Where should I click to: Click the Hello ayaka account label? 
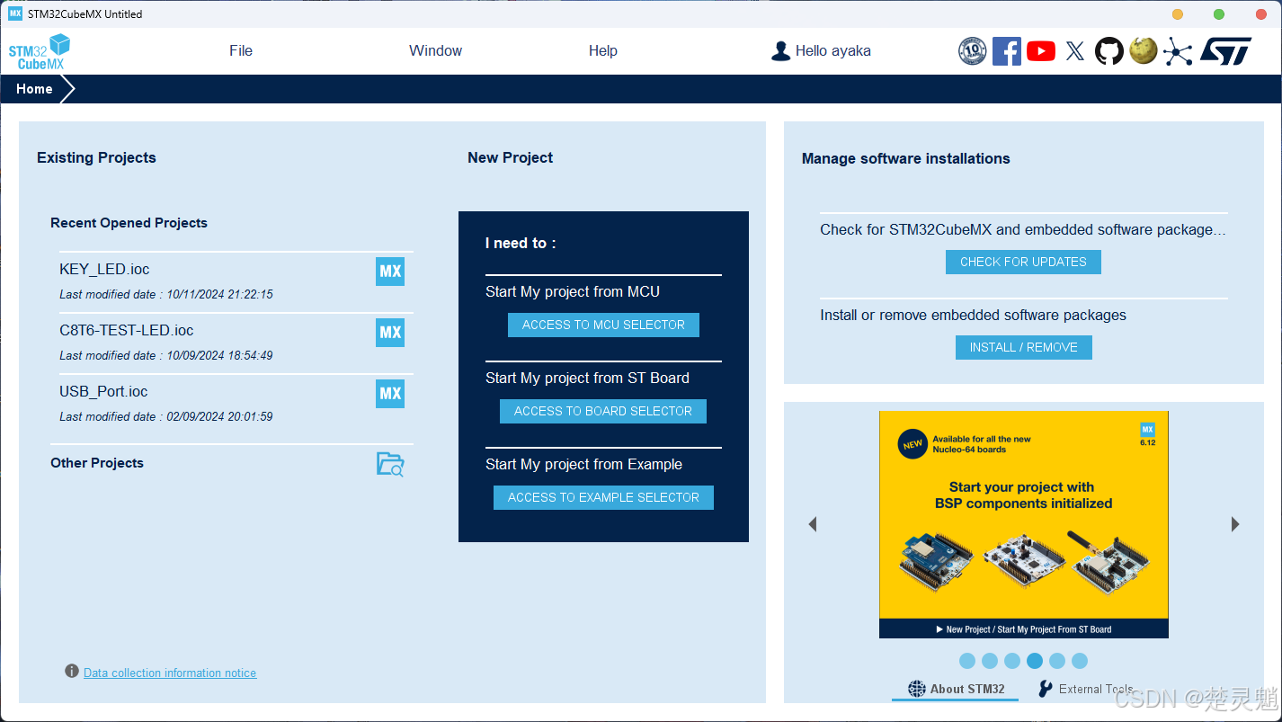tap(832, 51)
